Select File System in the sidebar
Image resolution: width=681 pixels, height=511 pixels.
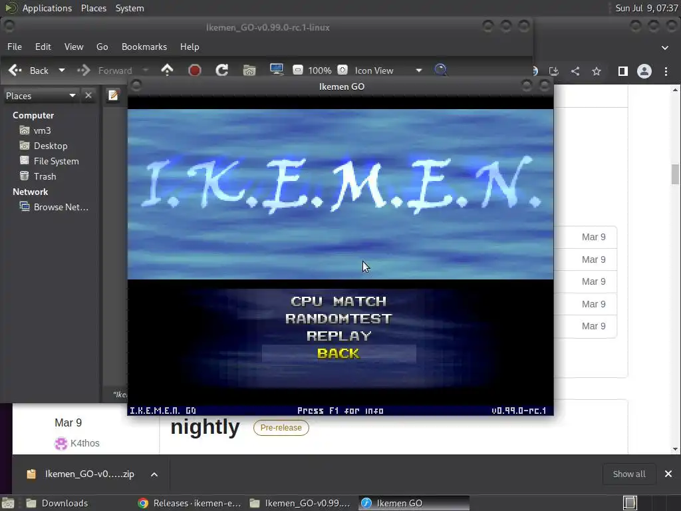pos(56,161)
